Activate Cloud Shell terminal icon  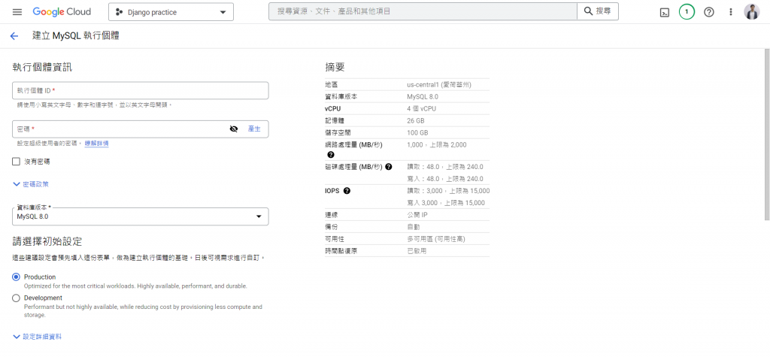point(664,12)
